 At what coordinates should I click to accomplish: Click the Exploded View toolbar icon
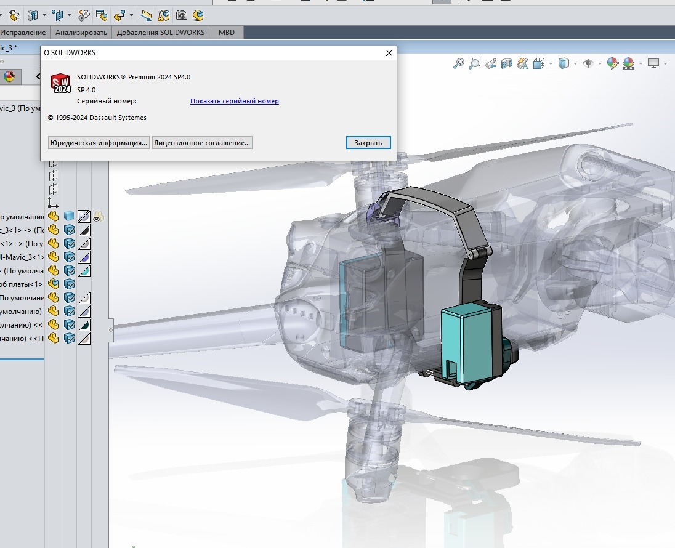coord(119,15)
